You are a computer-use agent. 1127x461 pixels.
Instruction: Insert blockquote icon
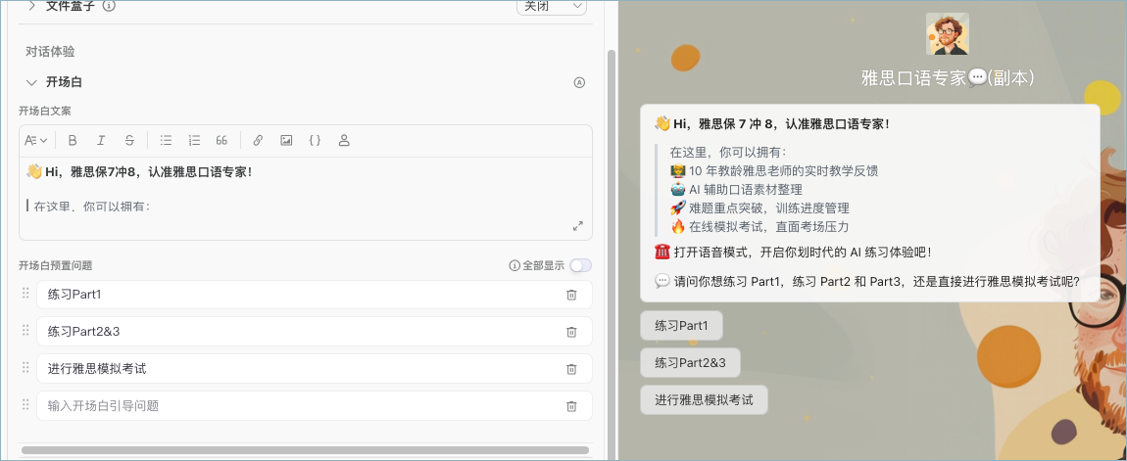[222, 141]
